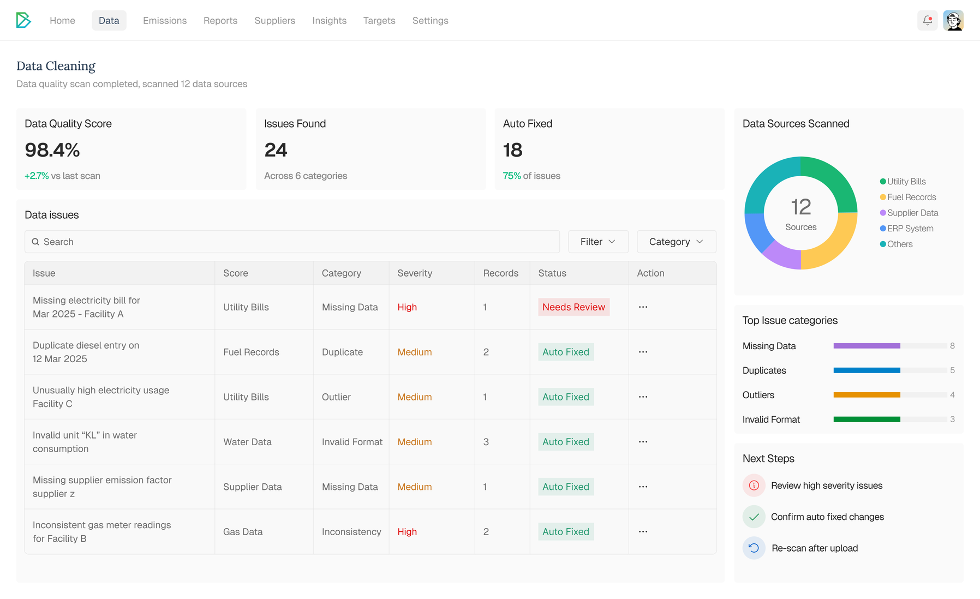Click the '+2.7% vs last scan' text
Screen dimensions: 980x599
pyautogui.click(x=62, y=176)
